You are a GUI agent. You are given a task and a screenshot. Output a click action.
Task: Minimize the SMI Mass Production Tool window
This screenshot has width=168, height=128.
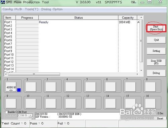tap(142, 2)
